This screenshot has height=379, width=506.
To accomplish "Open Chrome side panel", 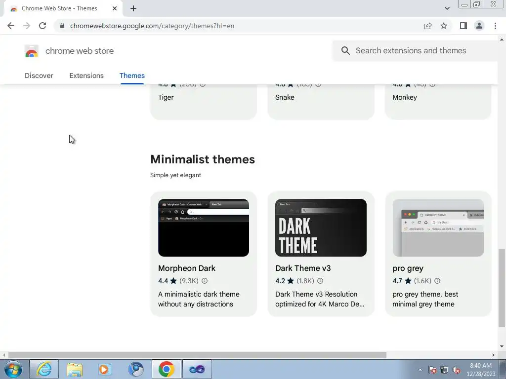I will [x=464, y=26].
